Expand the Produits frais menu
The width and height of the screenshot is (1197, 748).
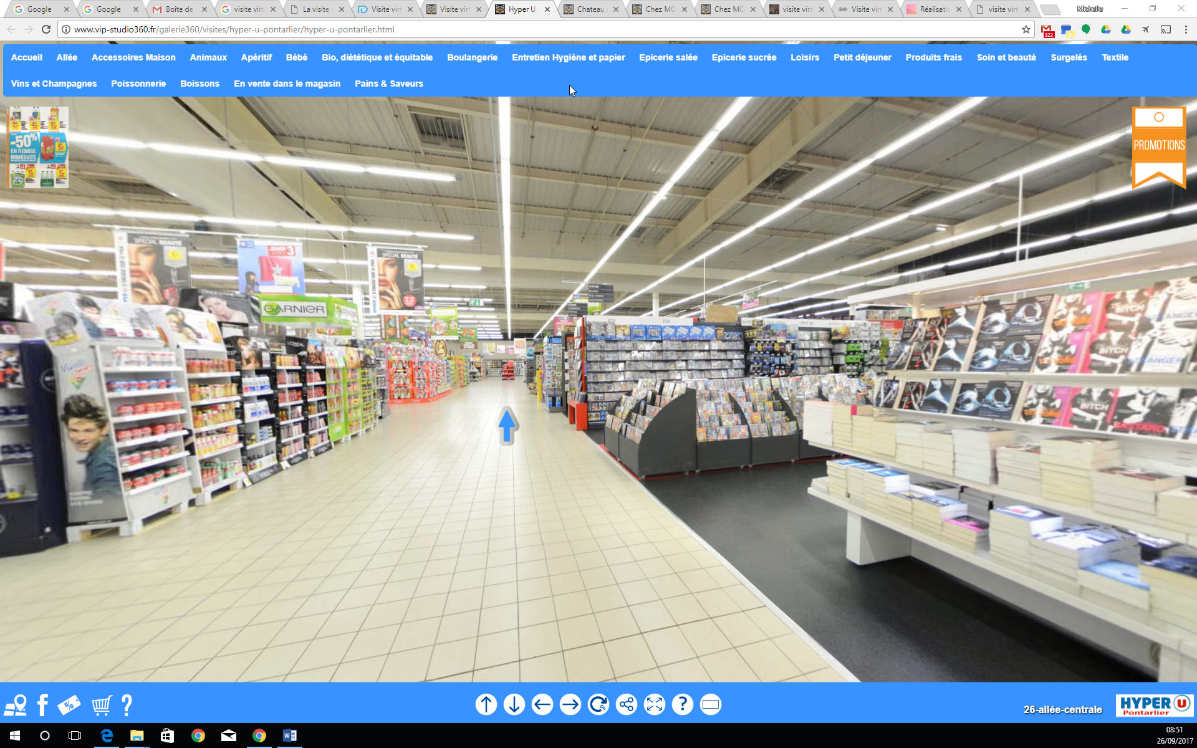933,57
